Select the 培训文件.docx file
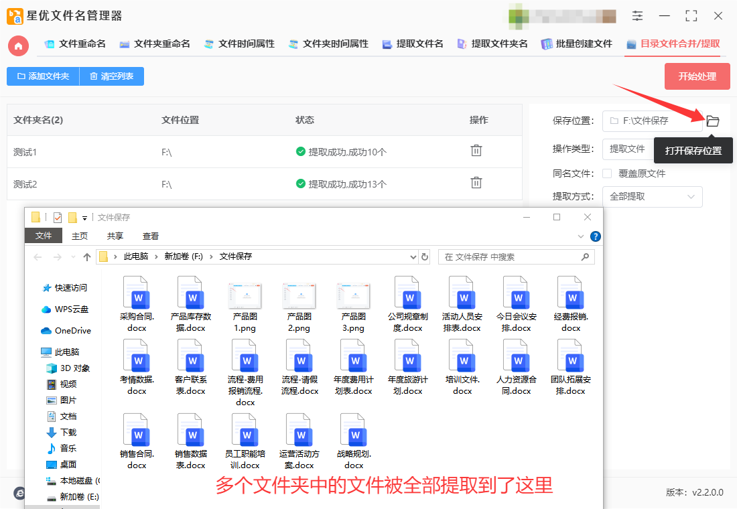The width and height of the screenshot is (737, 509). (x=462, y=367)
